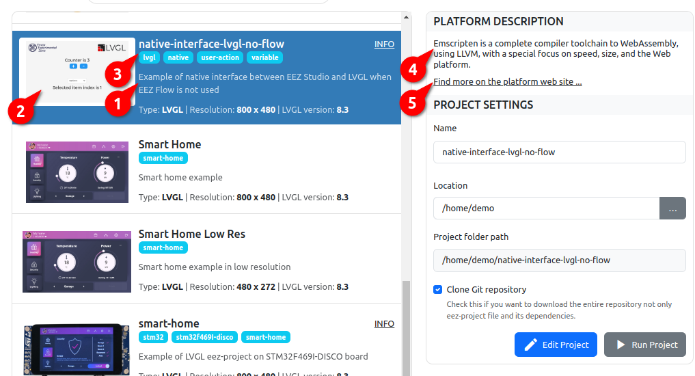Click the Run Project button

click(x=645, y=345)
